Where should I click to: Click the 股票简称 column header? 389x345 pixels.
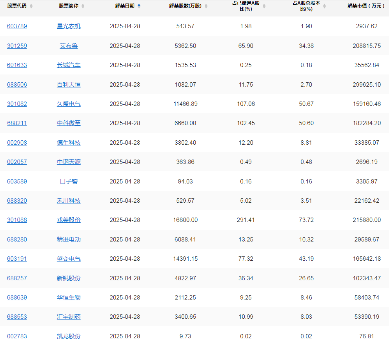tap(69, 6)
